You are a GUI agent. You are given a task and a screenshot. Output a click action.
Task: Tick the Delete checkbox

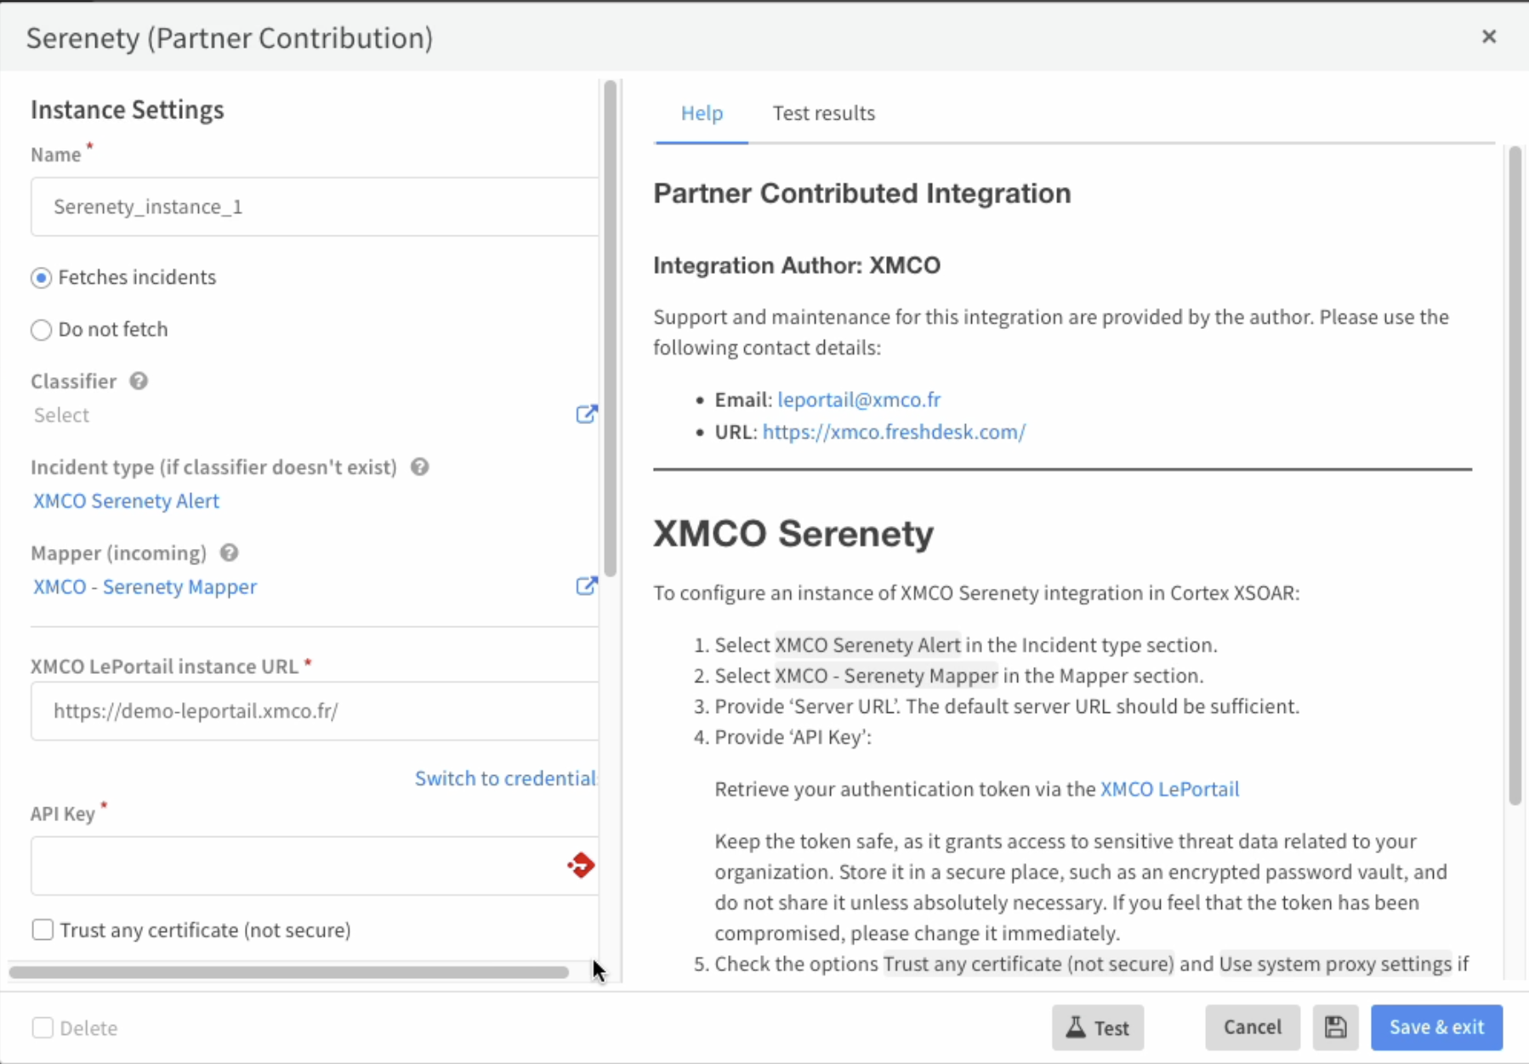(43, 1027)
